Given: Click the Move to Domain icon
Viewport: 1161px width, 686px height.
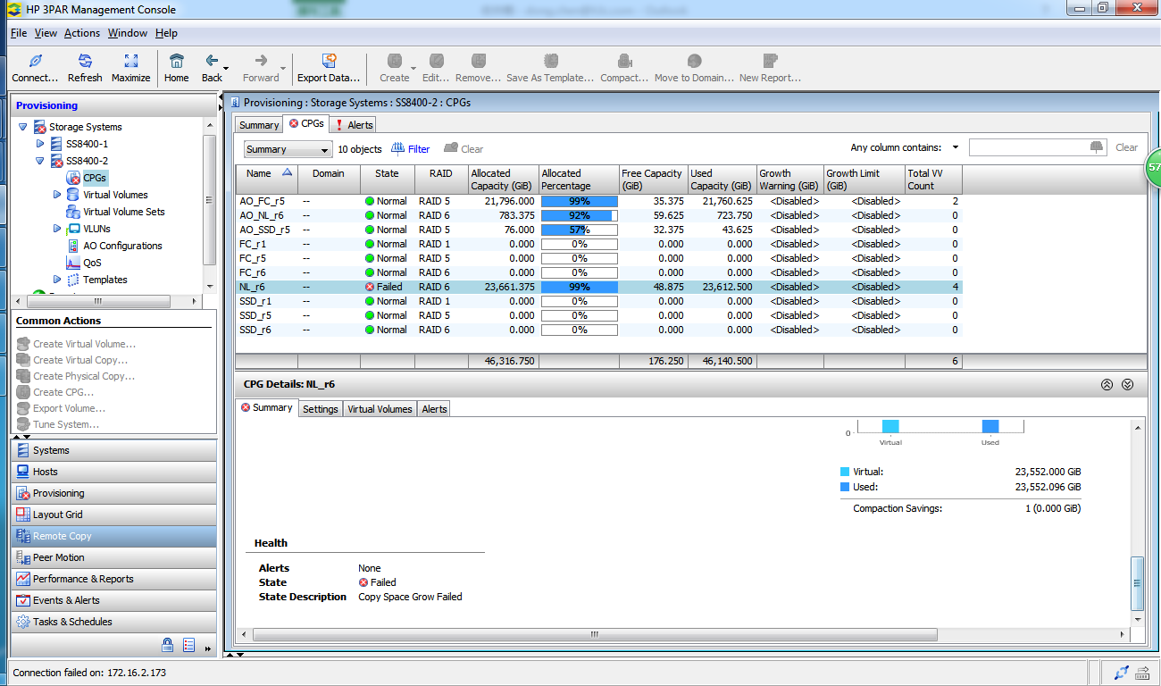Looking at the screenshot, I should pos(695,61).
